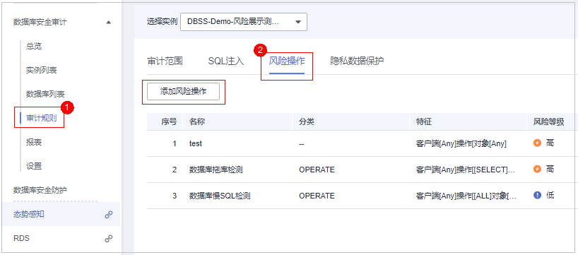The image size is (578, 255).
Task: Select the 风险操作 tab
Action: (287, 61)
